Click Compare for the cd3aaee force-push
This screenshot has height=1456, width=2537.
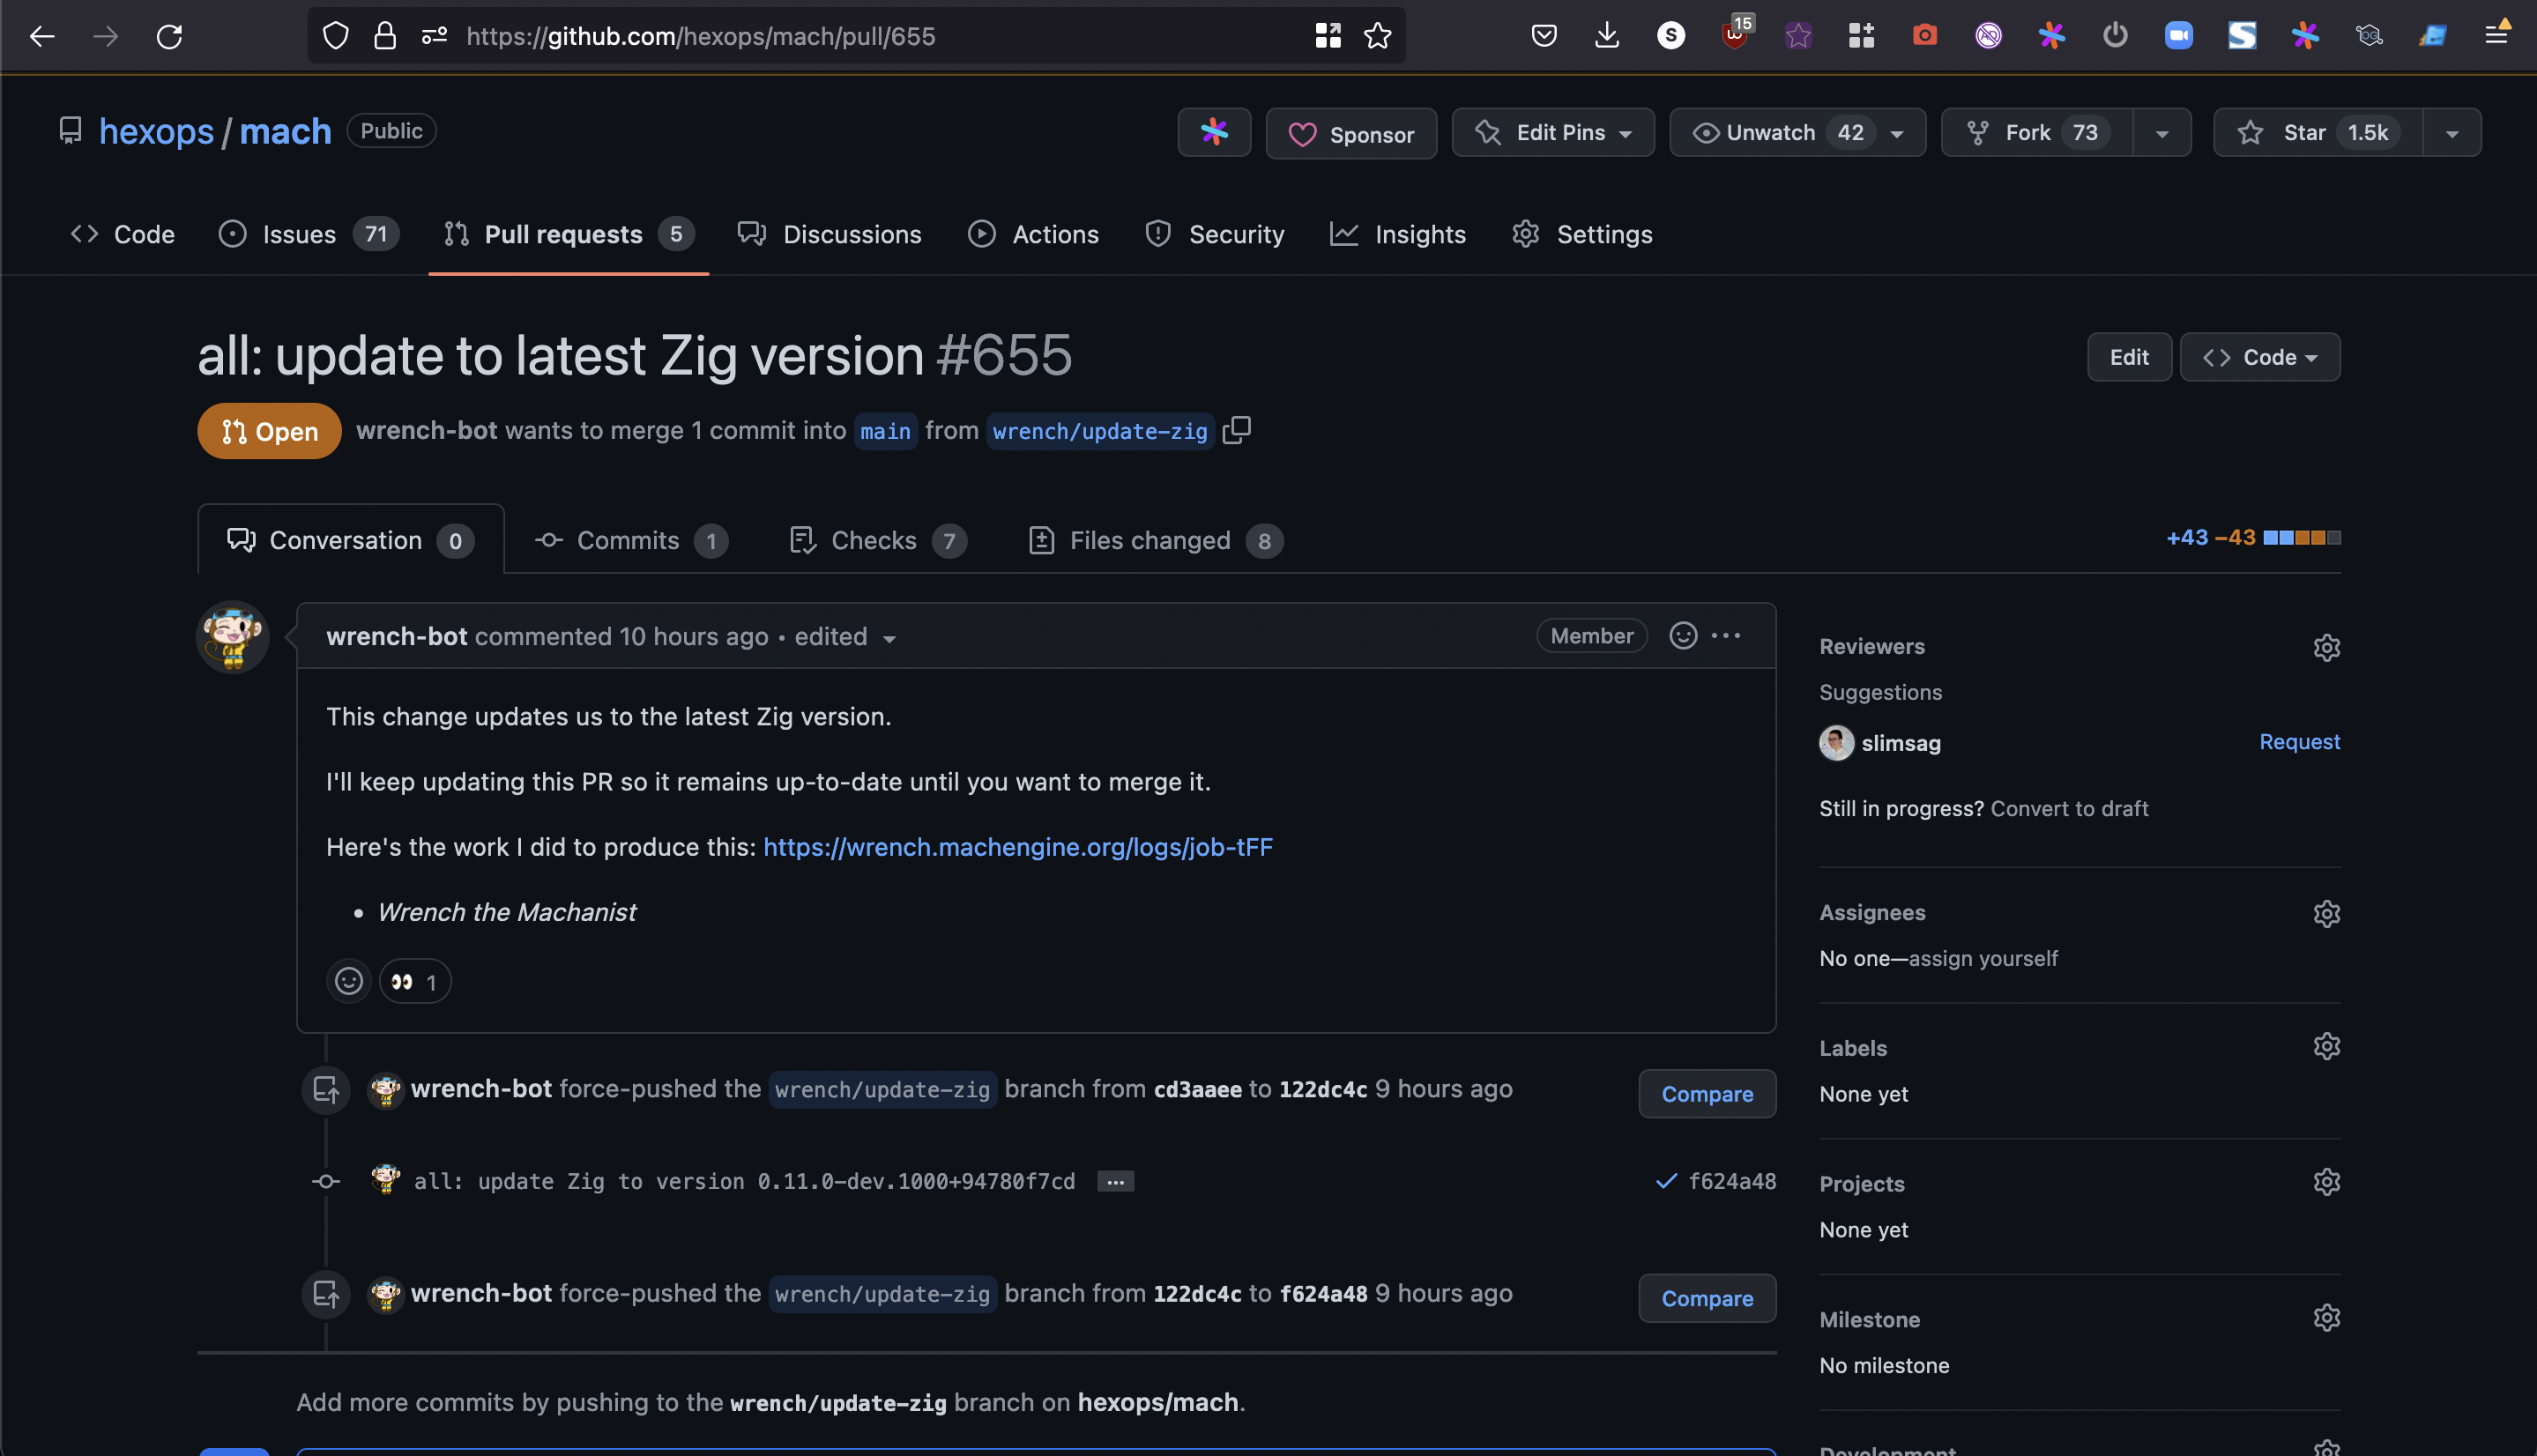[1706, 1094]
